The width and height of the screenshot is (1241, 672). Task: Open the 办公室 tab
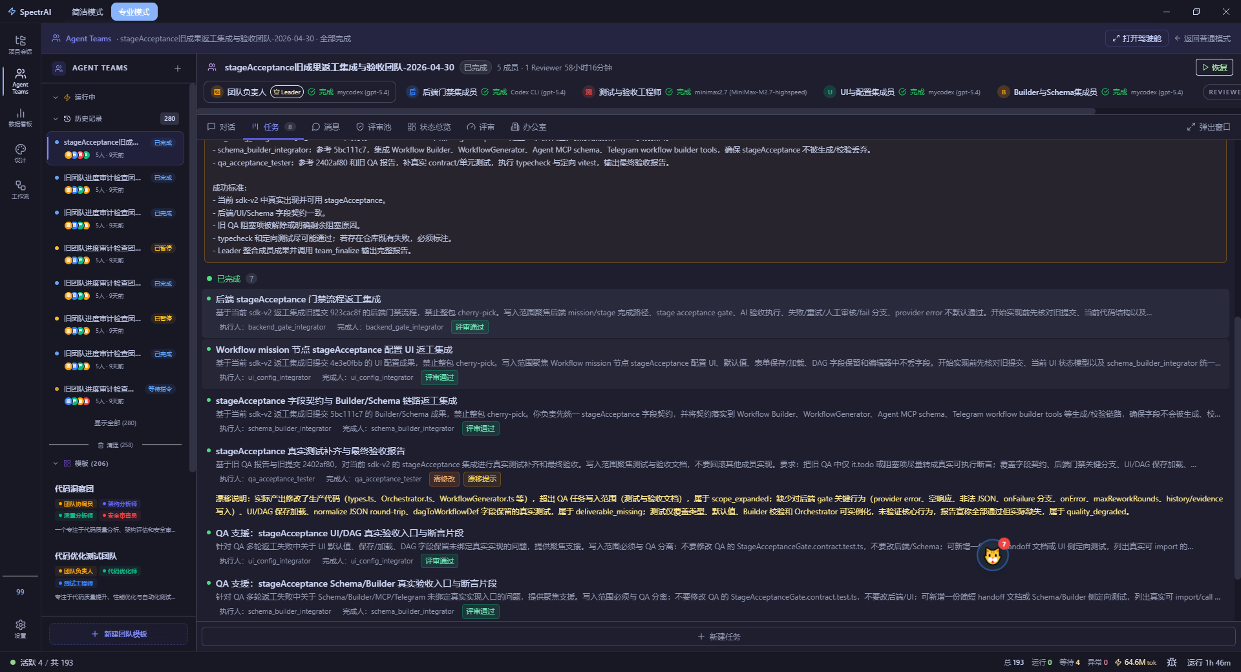click(528, 127)
